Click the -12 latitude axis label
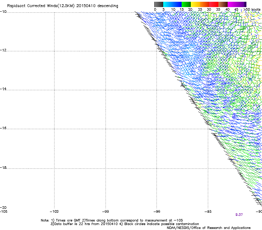 point(3,50)
